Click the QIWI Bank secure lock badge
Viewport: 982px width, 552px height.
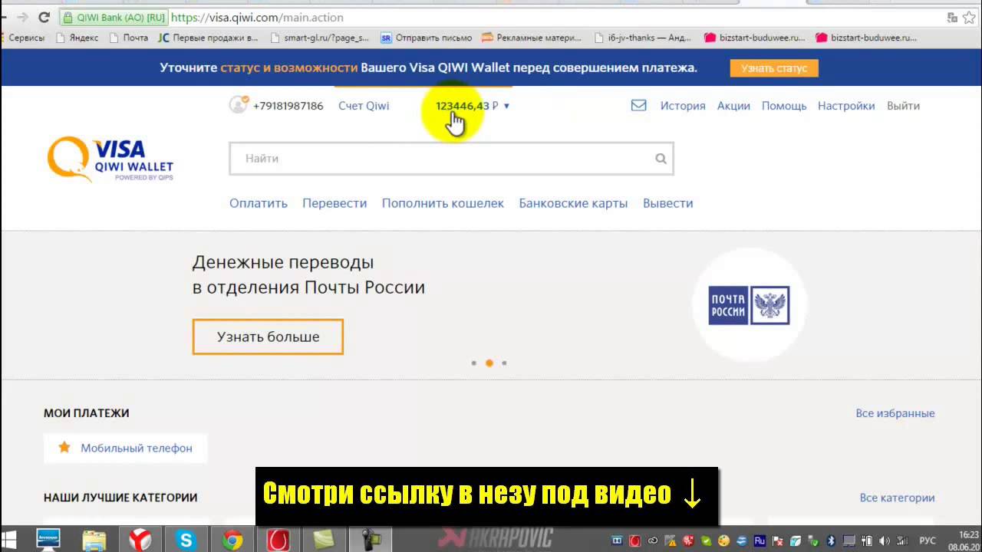click(114, 17)
